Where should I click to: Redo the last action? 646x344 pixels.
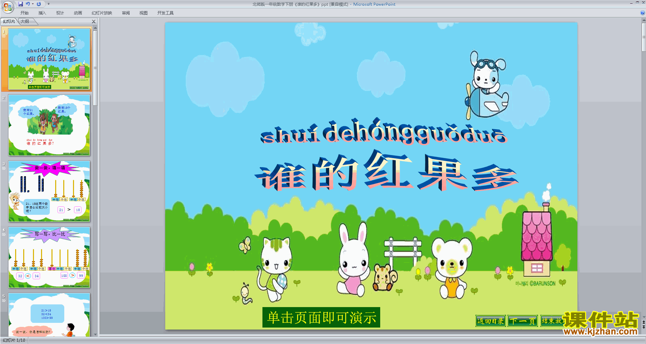point(39,4)
